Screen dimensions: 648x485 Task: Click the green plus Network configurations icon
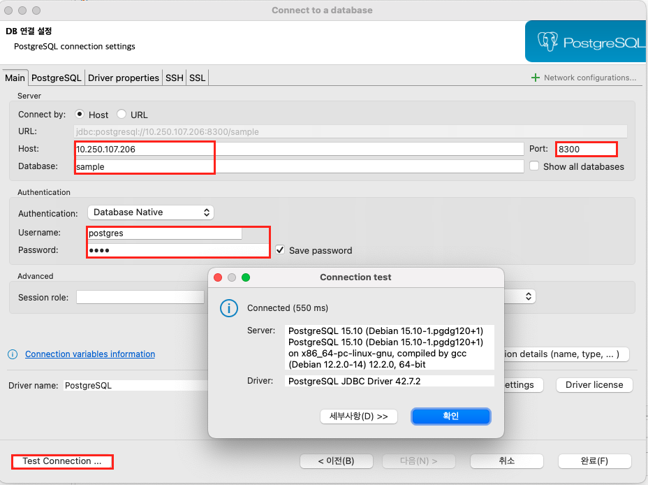[x=535, y=78]
